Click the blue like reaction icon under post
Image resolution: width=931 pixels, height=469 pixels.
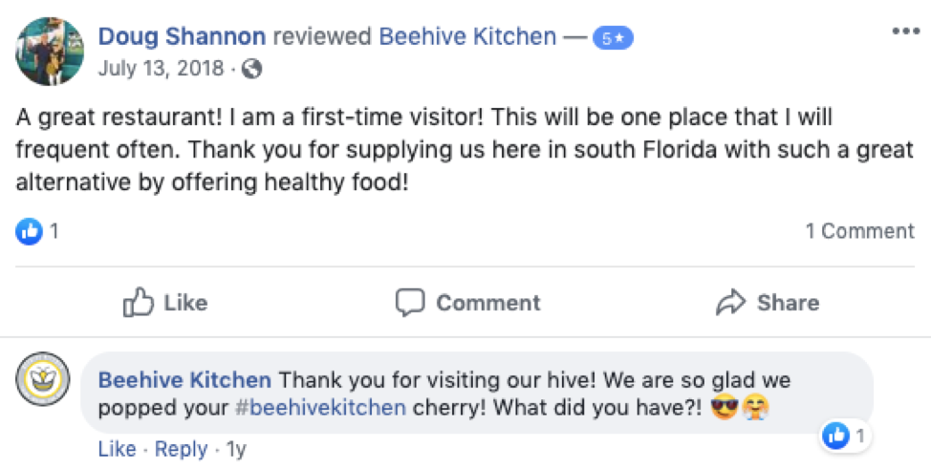(x=30, y=231)
